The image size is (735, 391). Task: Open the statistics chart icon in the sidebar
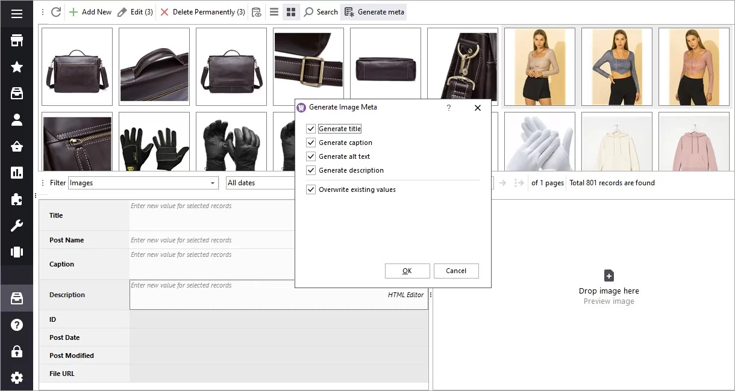[16, 173]
